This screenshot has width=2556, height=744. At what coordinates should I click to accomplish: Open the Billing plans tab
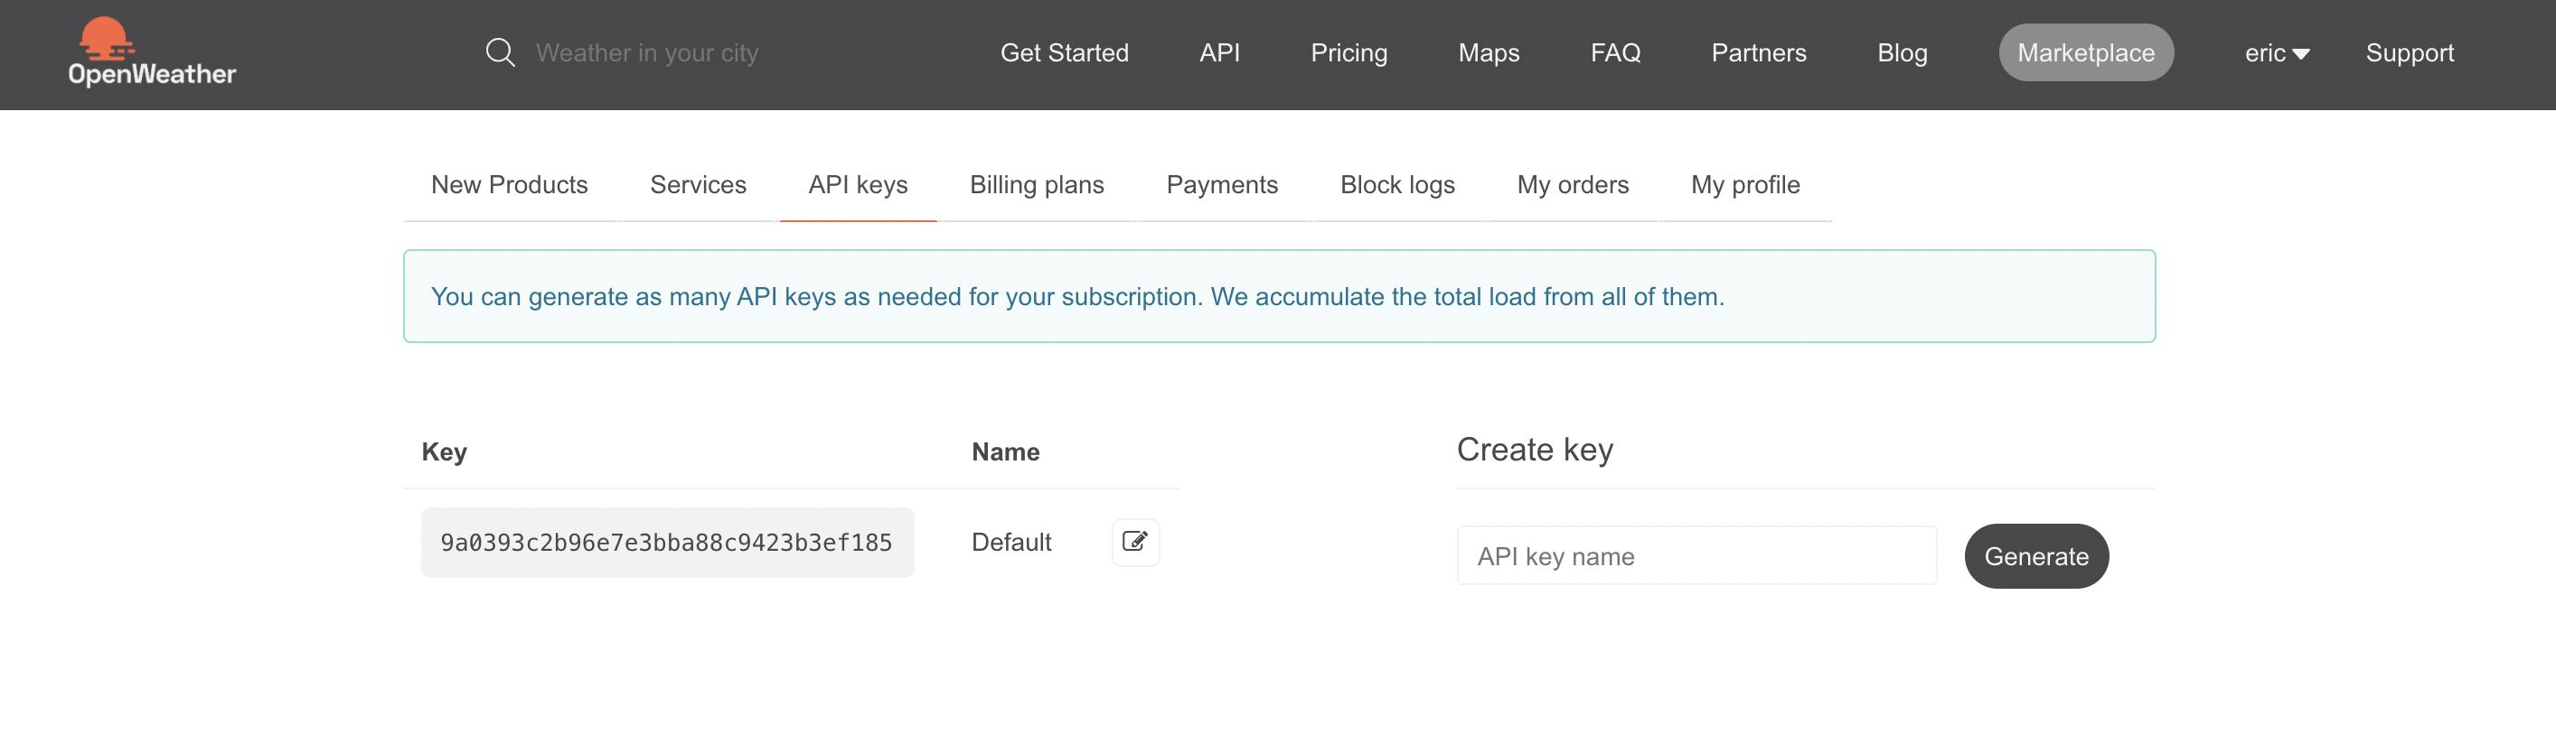tap(1036, 184)
